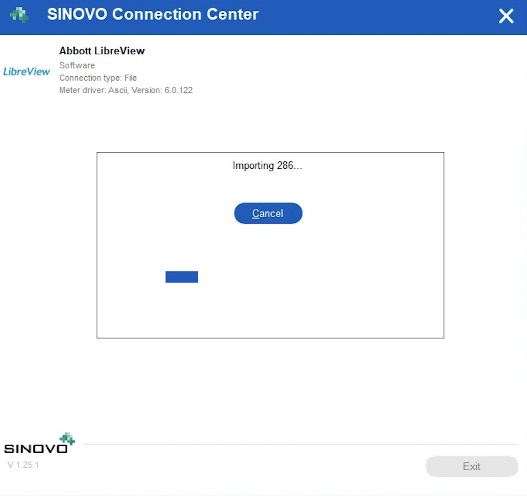Image resolution: width=527 pixels, height=496 pixels.
Task: Cancel the running import
Action: [268, 213]
